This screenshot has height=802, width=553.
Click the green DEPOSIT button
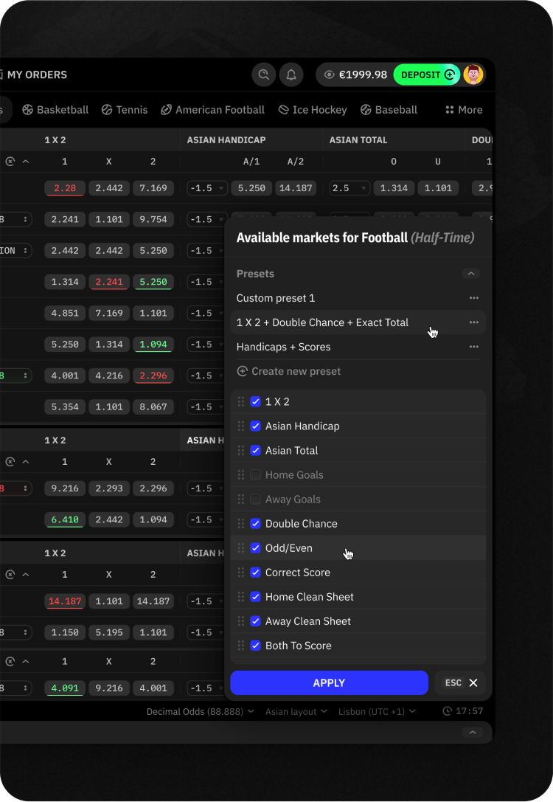pyautogui.click(x=426, y=75)
